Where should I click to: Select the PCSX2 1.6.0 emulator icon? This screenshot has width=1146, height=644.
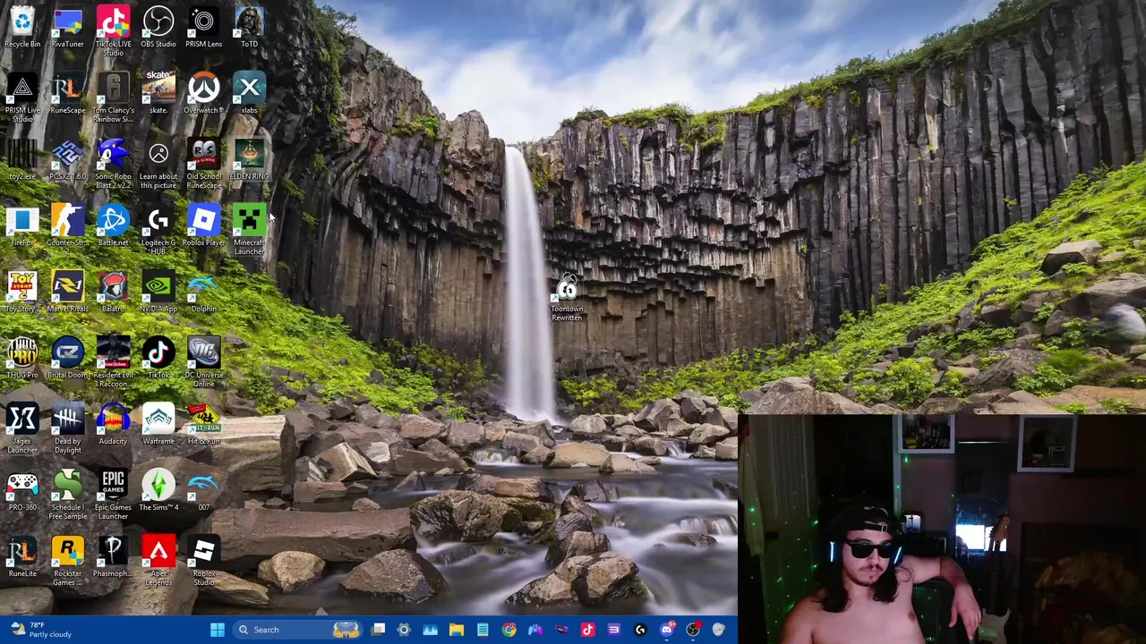tap(68, 159)
